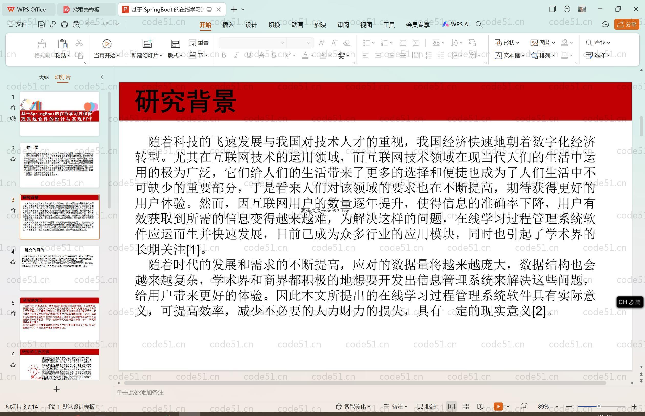This screenshot has height=416, width=645.
Task: Click the text highlight color swatch
Action: [x=323, y=55]
